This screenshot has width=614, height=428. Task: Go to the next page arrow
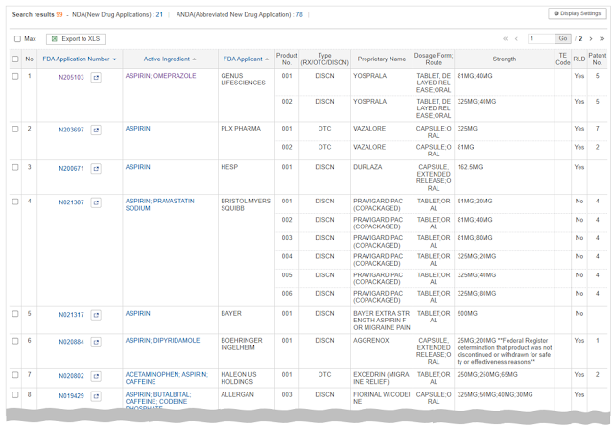coord(591,38)
